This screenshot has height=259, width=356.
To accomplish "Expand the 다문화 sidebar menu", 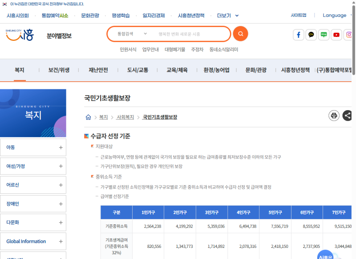I will pos(33,223).
